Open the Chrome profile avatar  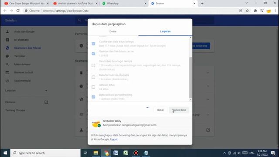click(x=269, y=11)
